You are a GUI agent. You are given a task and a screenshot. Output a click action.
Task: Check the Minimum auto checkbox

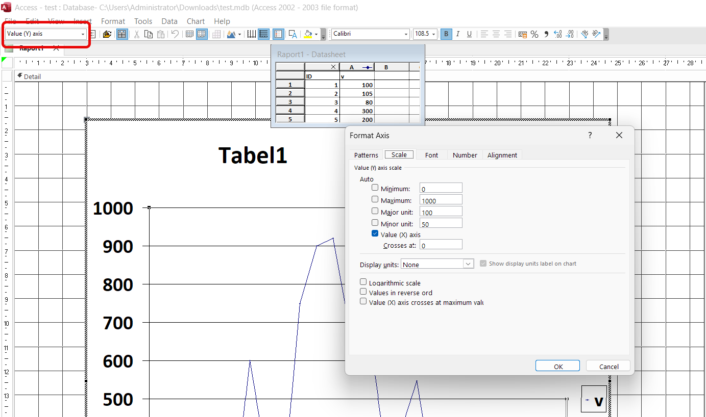tap(375, 188)
